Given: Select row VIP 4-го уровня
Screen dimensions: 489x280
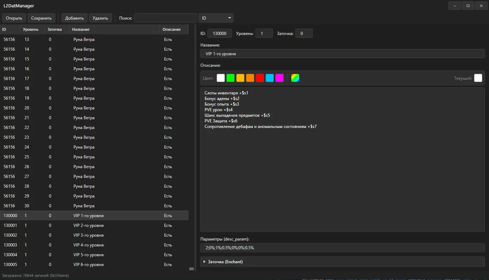Looking at the screenshot, I should coord(94,245).
